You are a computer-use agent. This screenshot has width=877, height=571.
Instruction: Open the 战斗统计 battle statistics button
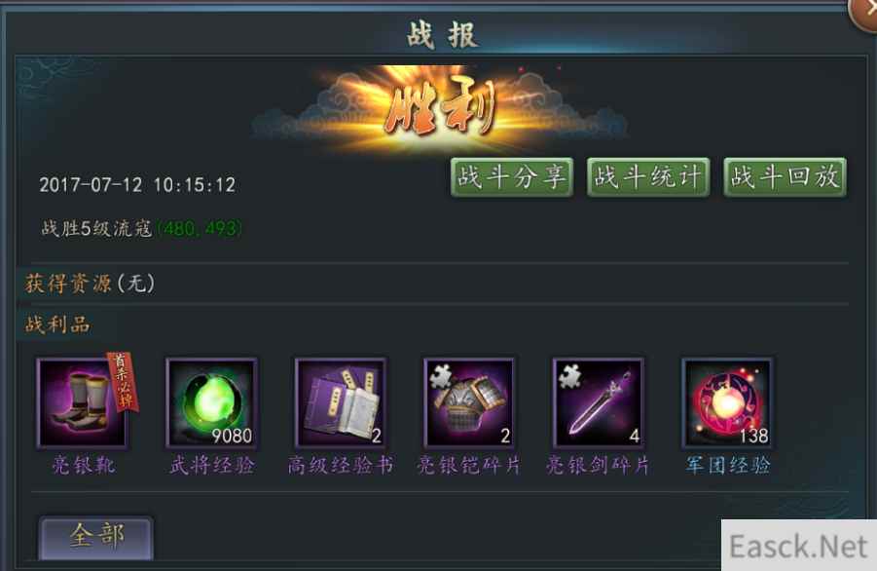click(648, 177)
